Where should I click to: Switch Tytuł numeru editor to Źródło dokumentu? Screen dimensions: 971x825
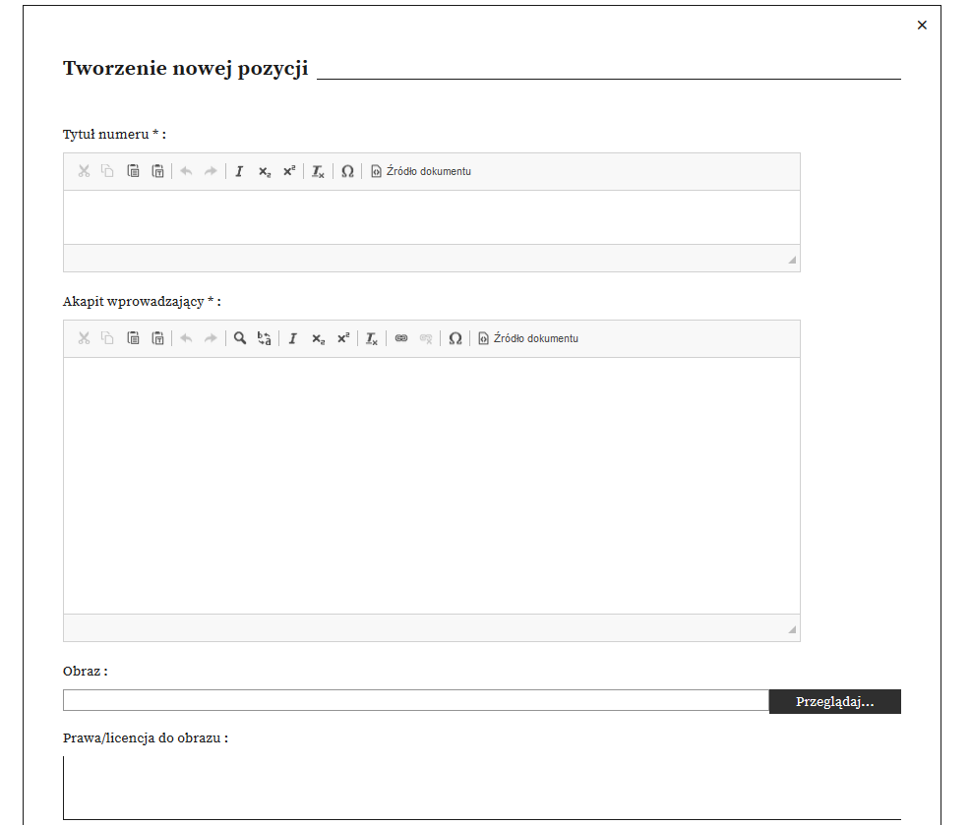click(421, 172)
